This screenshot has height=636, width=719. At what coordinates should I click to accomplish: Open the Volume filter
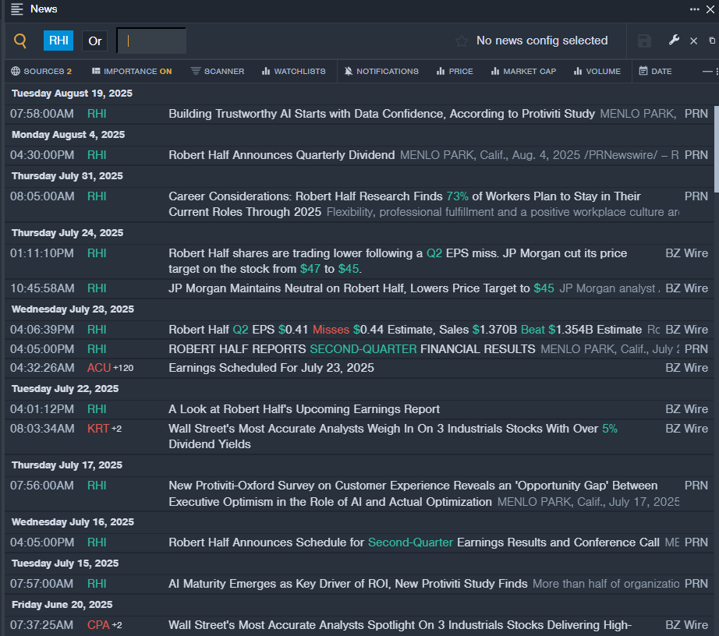(597, 72)
